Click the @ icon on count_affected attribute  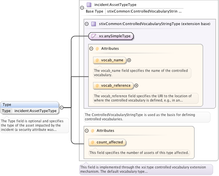pos(93,142)
